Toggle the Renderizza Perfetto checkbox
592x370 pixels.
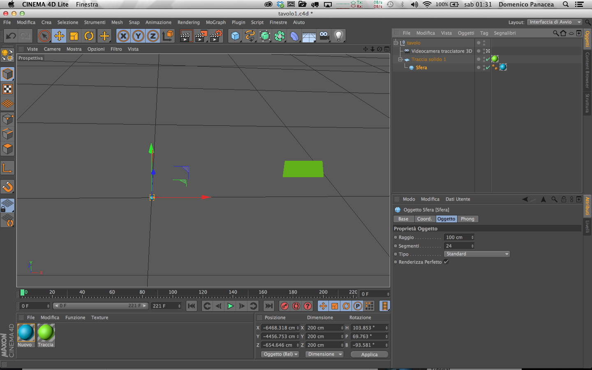point(446,262)
